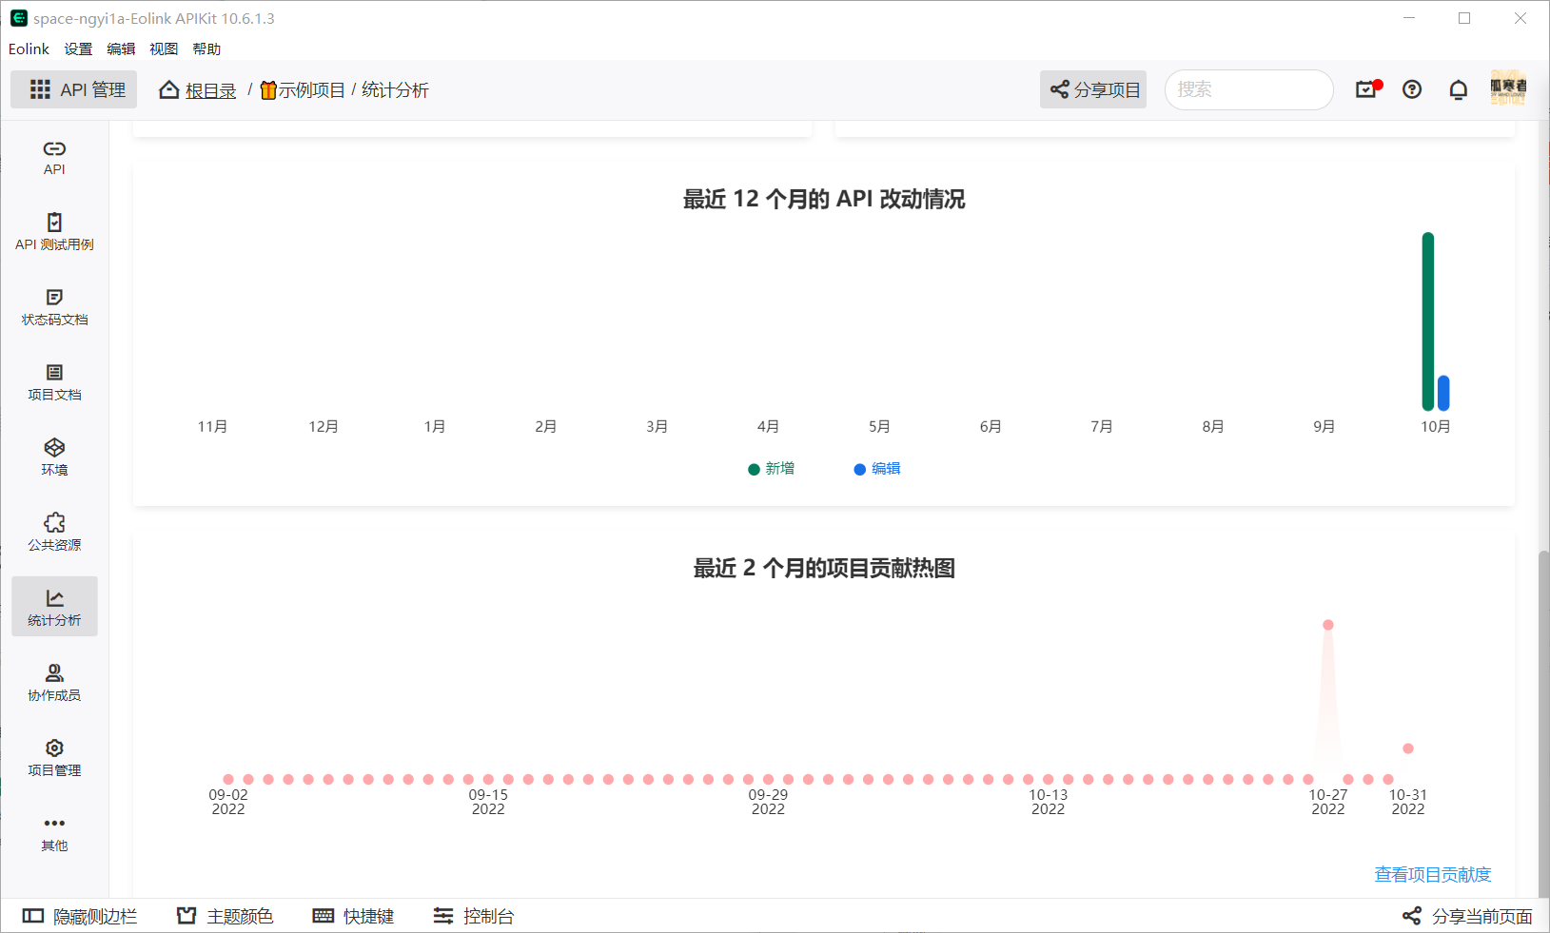The width and height of the screenshot is (1550, 933).
Task: Open the help icon dropdown
Action: [1412, 88]
